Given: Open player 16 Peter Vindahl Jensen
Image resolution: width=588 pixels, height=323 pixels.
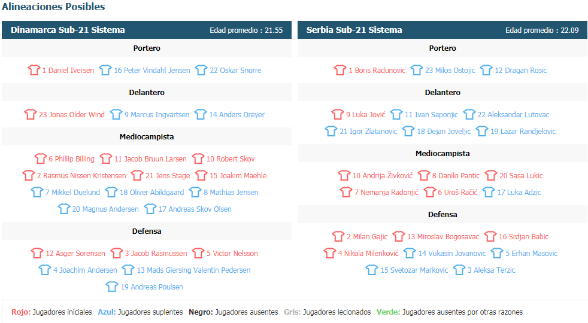Looking at the screenshot, I should pos(152,71).
